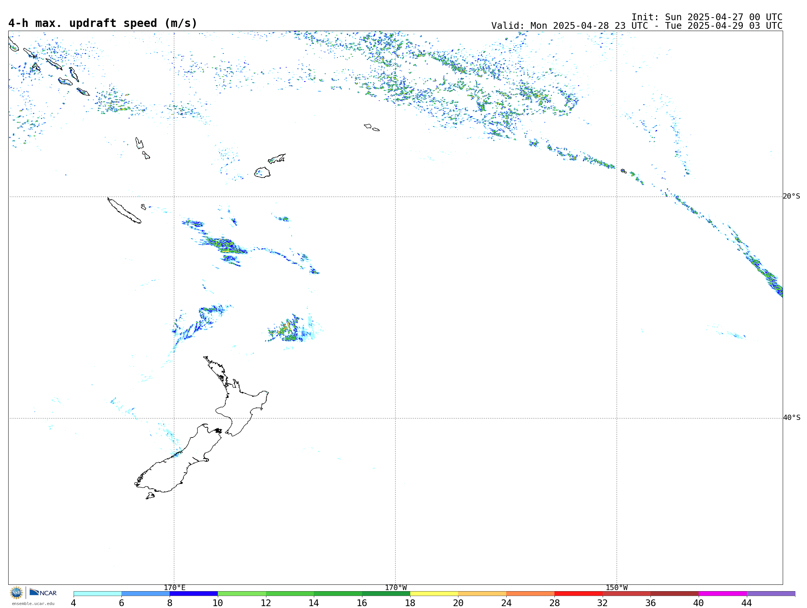Image resolution: width=807 pixels, height=608 pixels.
Task: Click the title '4-h max. updraft speed (m/s)'
Action: coord(103,23)
